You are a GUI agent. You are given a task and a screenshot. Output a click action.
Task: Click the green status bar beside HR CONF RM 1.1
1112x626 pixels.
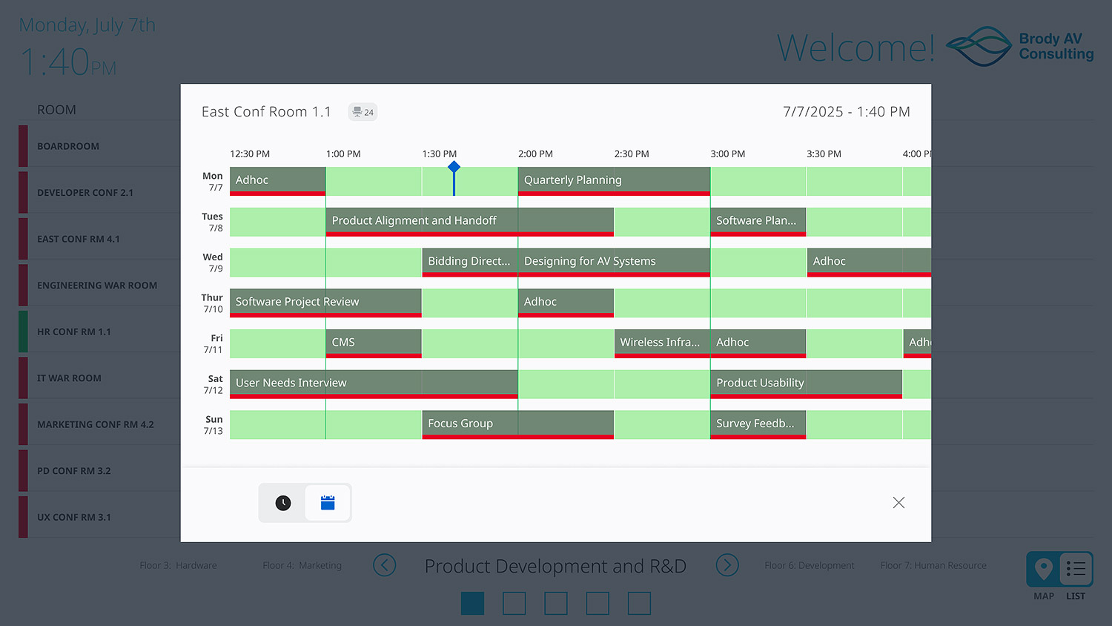click(23, 331)
